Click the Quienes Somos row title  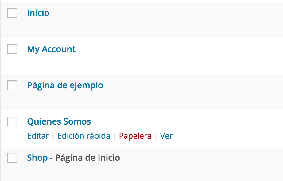pos(60,121)
